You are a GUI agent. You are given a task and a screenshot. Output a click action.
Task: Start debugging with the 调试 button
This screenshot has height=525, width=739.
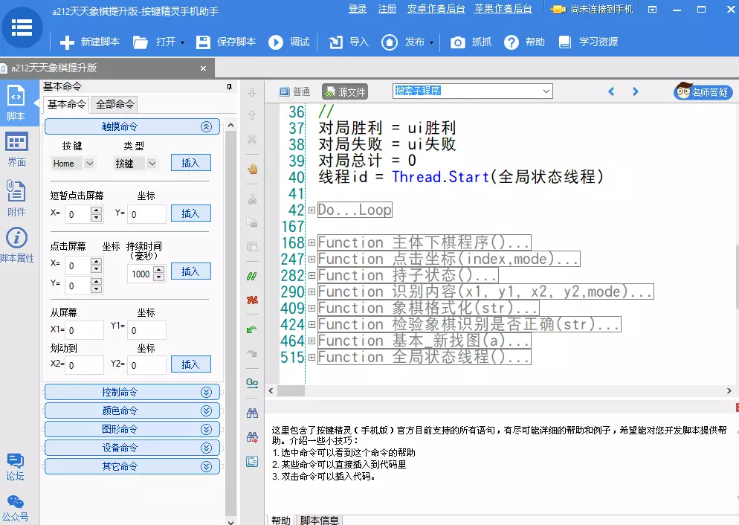click(276, 42)
